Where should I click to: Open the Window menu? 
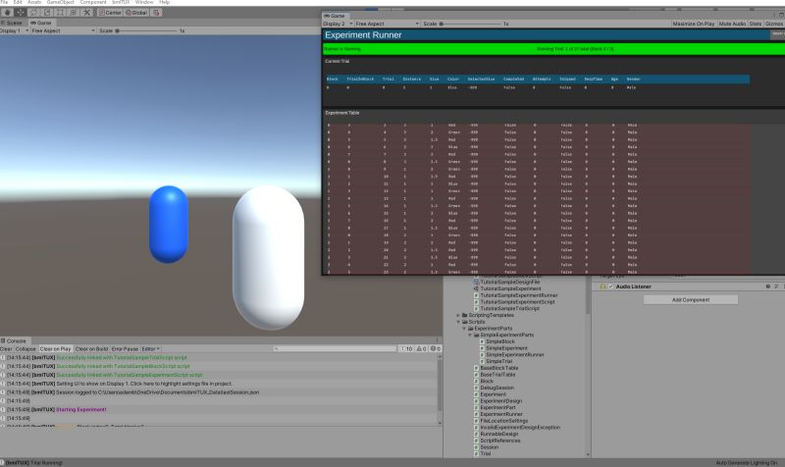144,3
